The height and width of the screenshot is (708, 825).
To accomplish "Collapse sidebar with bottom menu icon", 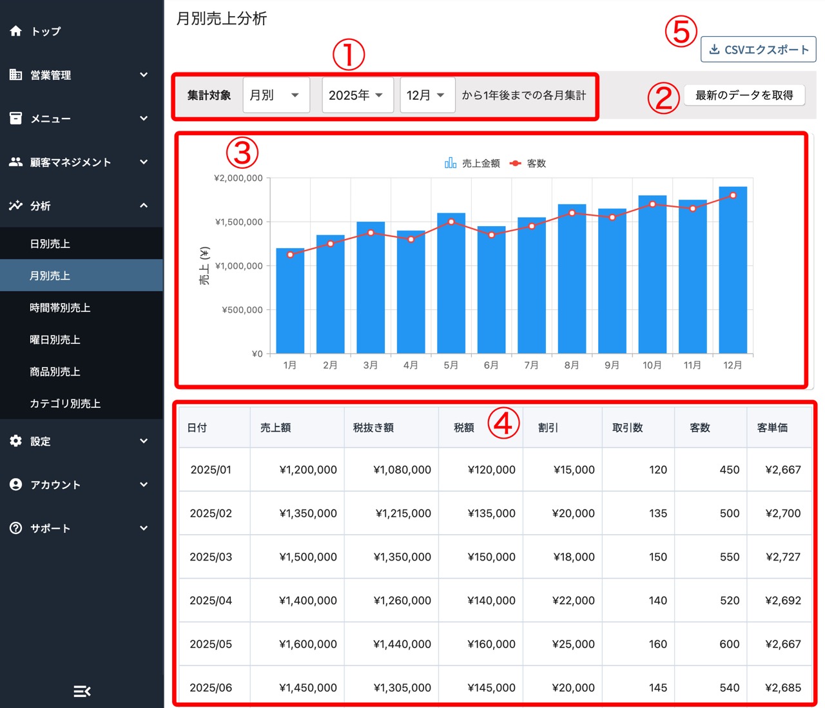I will point(82,691).
